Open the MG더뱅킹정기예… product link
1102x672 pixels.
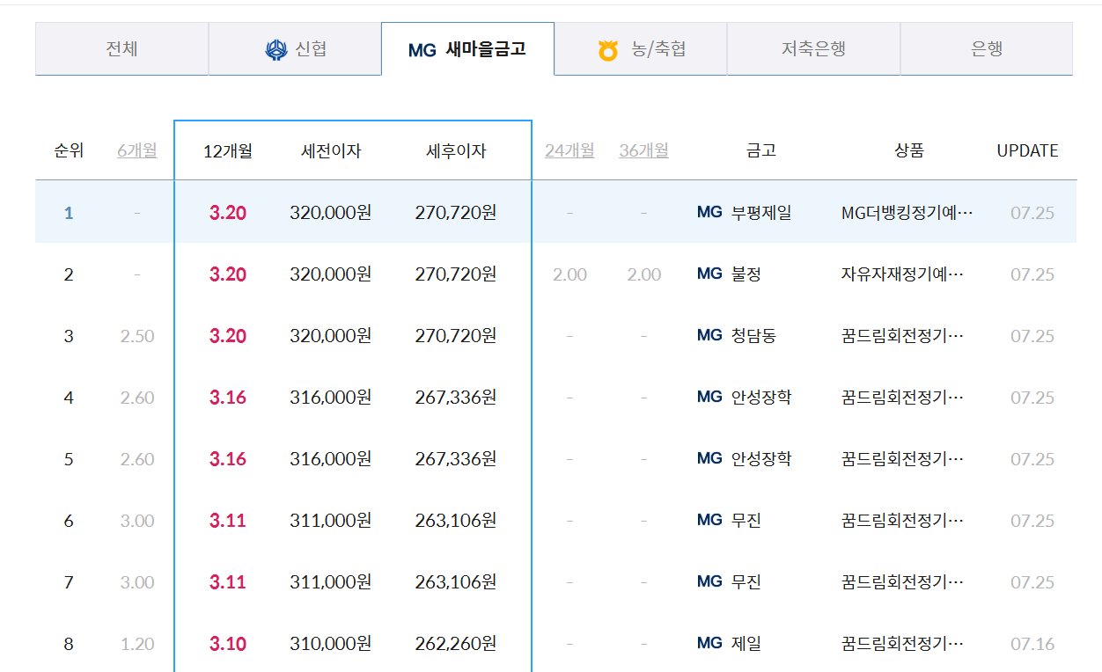click(x=907, y=213)
